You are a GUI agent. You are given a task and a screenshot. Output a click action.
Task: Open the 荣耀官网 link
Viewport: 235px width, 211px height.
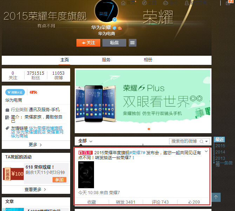[x=55, y=132]
